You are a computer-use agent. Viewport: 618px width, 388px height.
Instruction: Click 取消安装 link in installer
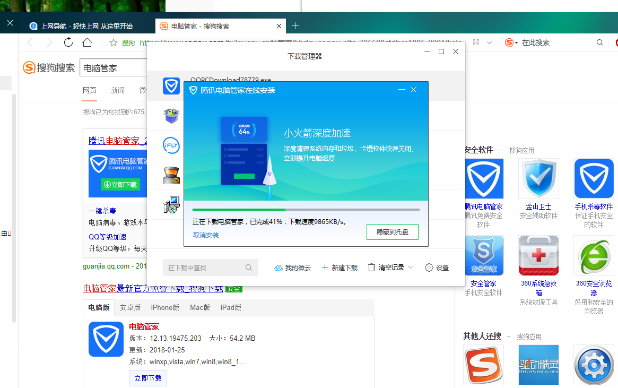coord(206,235)
